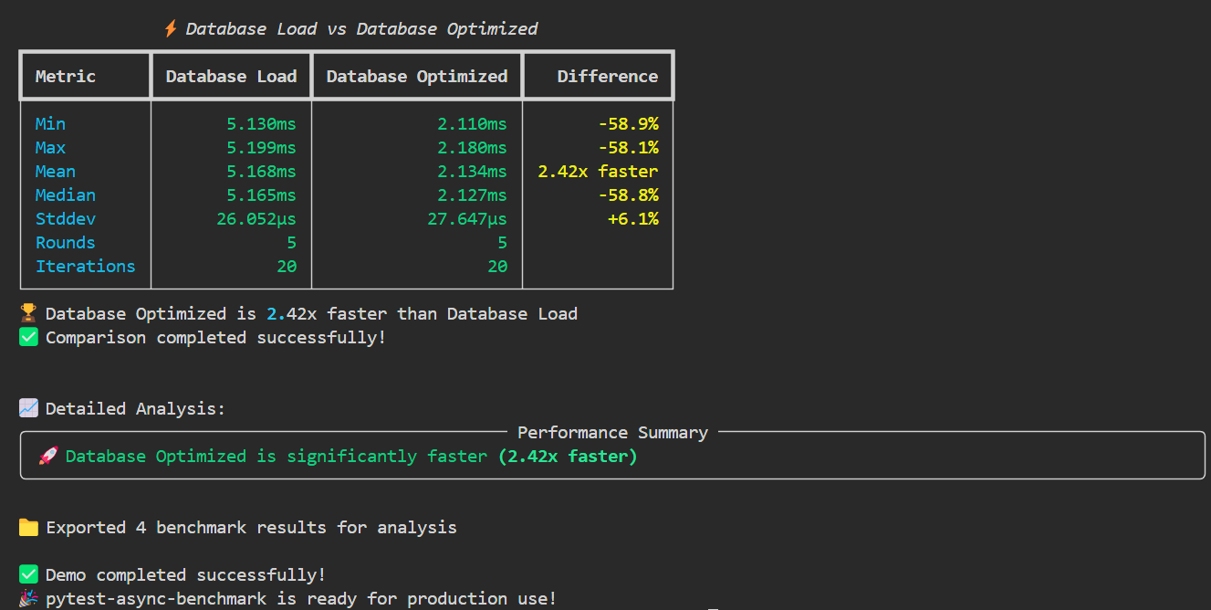The image size is (1211, 610).
Task: Click the Mean row label
Action: point(56,172)
